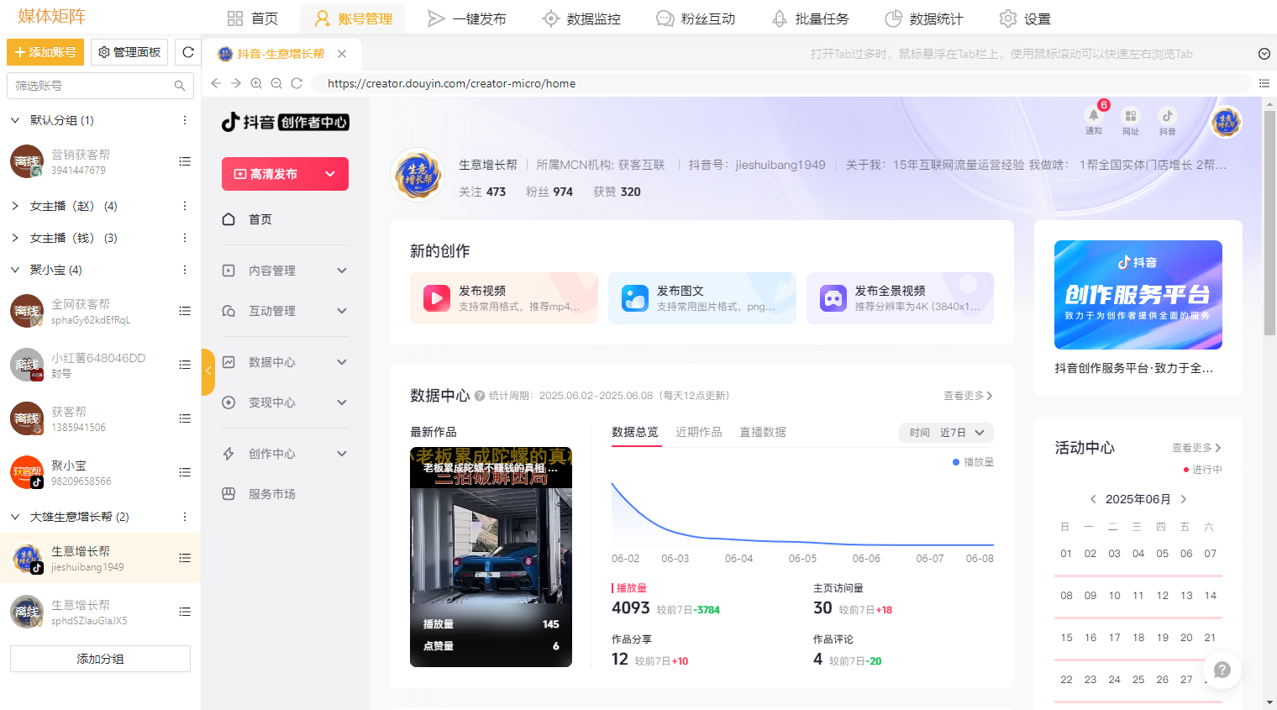Open the 数据监控 top menu
Screen dimensions: 1277x710
581,18
